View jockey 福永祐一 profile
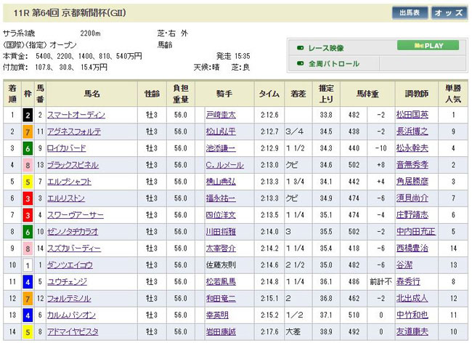Viewport: 472px width, 343px height. pyautogui.click(x=220, y=198)
